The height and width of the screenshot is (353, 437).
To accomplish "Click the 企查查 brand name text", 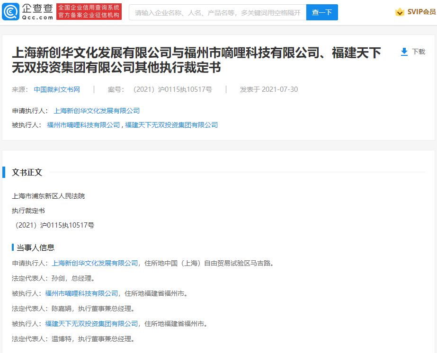I will tap(37, 9).
